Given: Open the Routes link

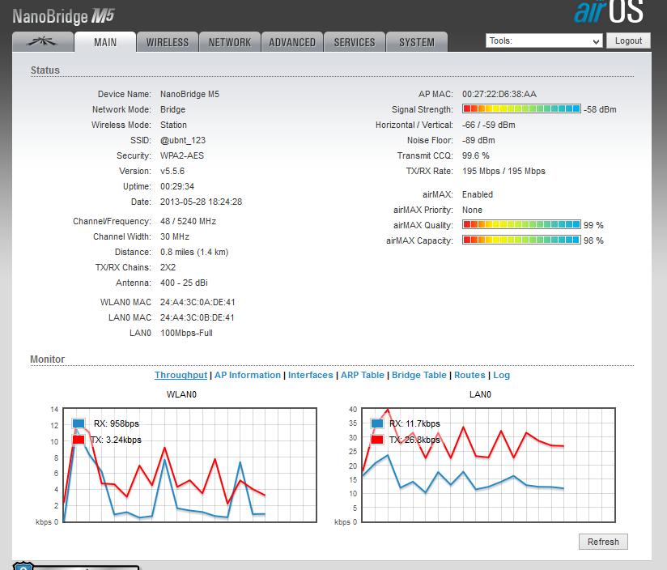Looking at the screenshot, I should [x=469, y=375].
